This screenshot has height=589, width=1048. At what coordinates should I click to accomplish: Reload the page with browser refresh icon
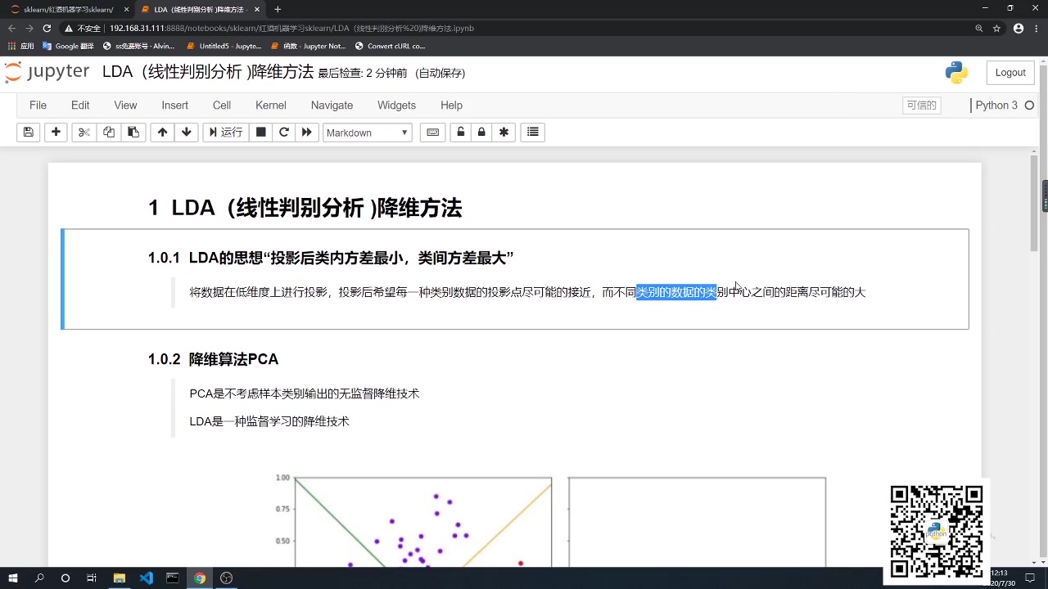(x=47, y=28)
